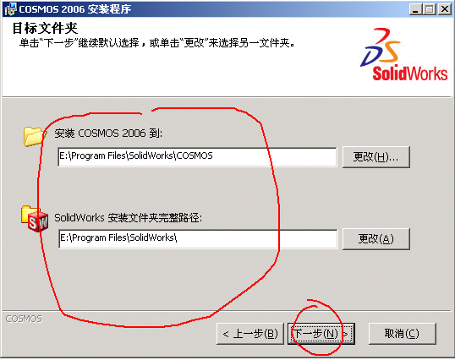
Task: Close the COSMOS 2006 installer window
Action: 445,9
